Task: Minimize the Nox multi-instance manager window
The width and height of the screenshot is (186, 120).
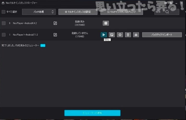Action: pos(176,3)
